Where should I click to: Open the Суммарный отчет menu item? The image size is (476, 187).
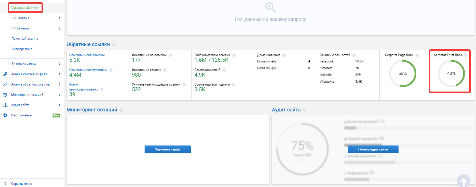25,7
